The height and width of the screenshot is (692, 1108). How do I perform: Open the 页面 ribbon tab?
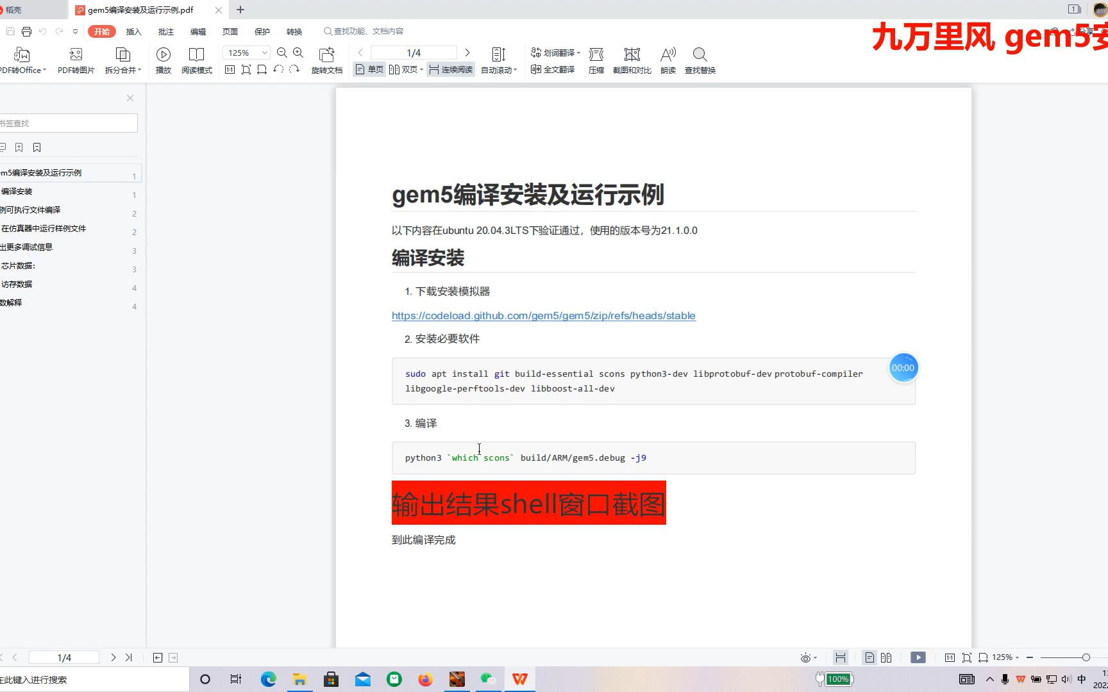230,31
